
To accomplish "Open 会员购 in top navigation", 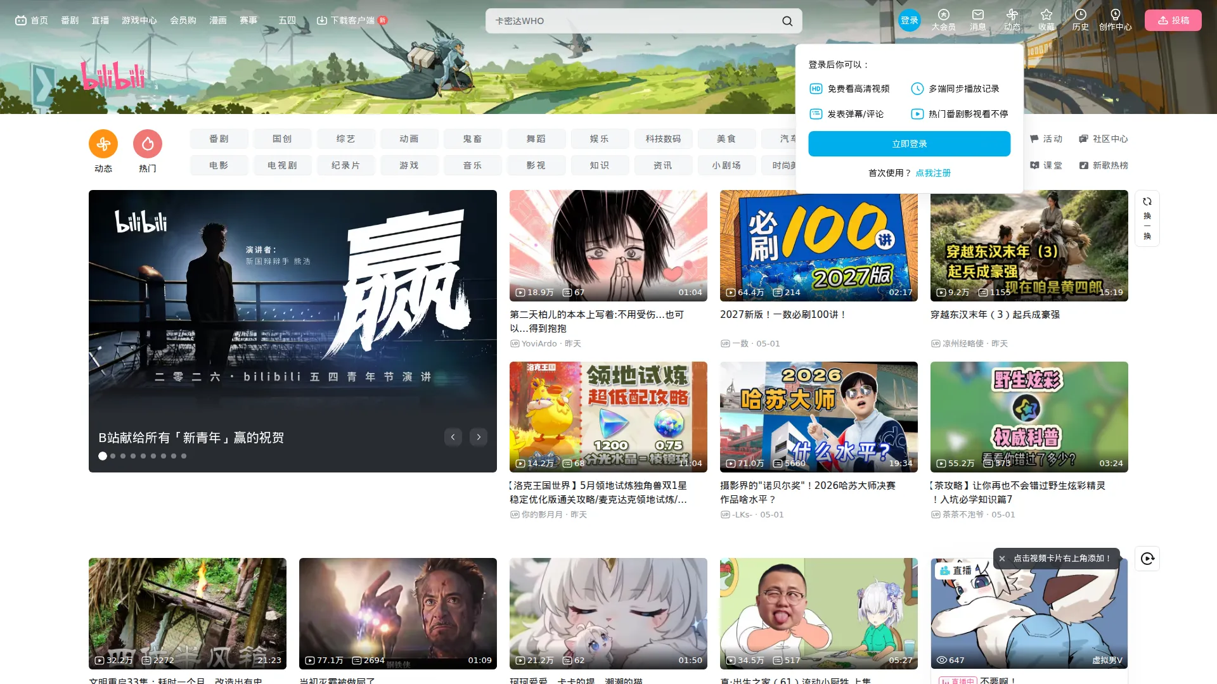I will pyautogui.click(x=183, y=20).
